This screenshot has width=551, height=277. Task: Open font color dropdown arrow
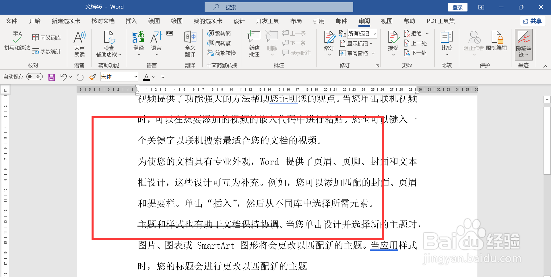tap(154, 77)
